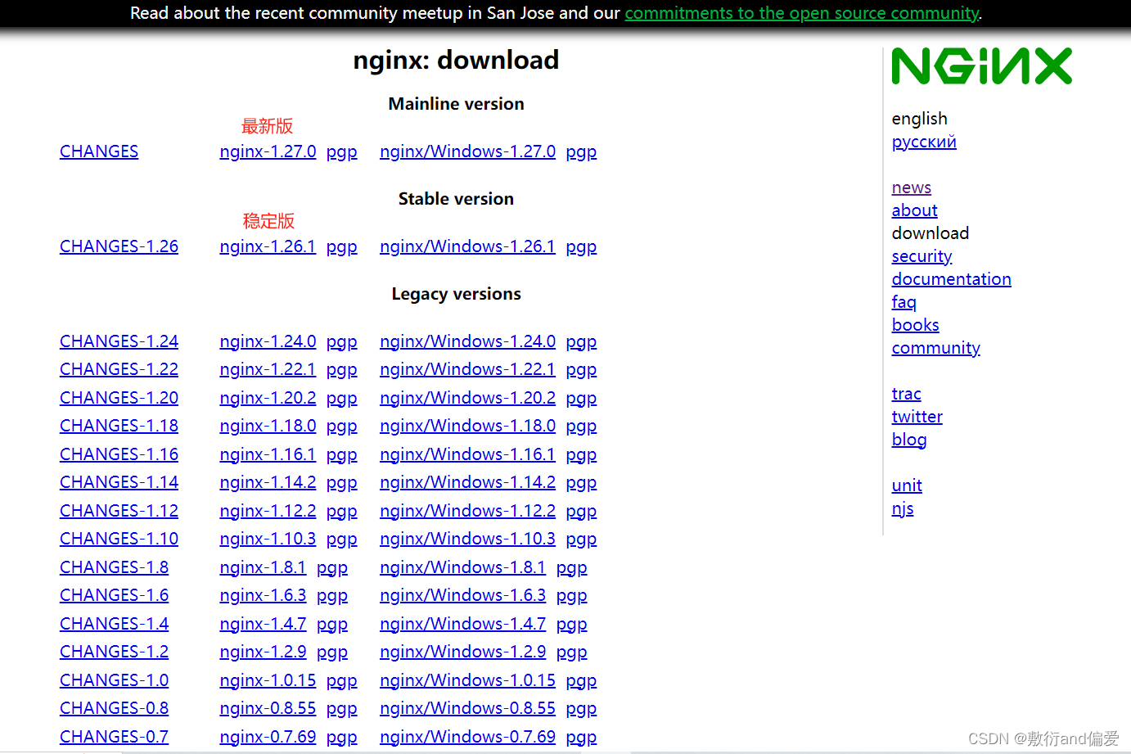Open CHANGES-0.7 changelog
This screenshot has height=754, width=1131.
point(114,737)
